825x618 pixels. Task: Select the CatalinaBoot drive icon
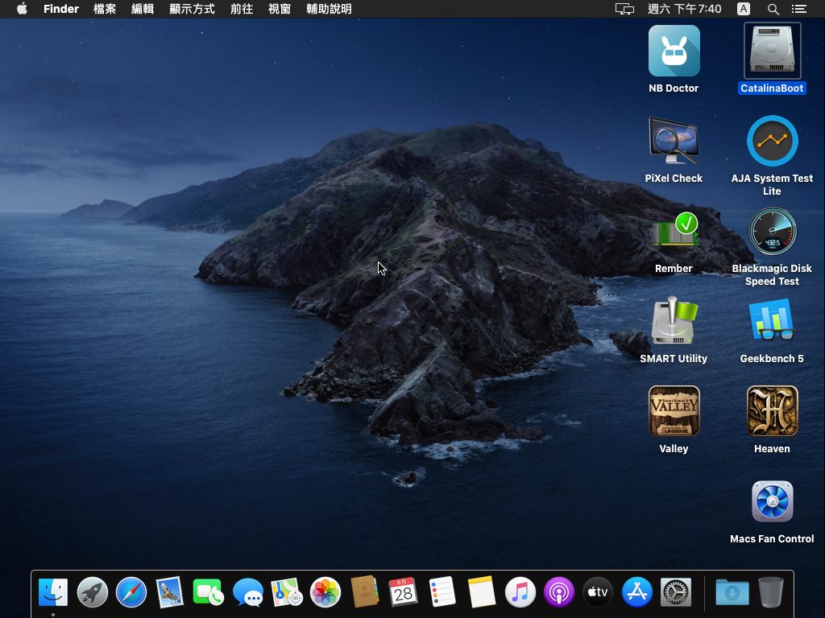[x=772, y=51]
